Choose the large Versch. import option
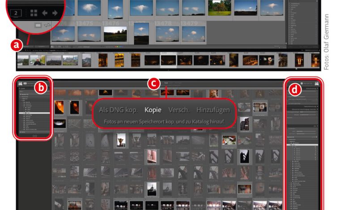 [179, 110]
